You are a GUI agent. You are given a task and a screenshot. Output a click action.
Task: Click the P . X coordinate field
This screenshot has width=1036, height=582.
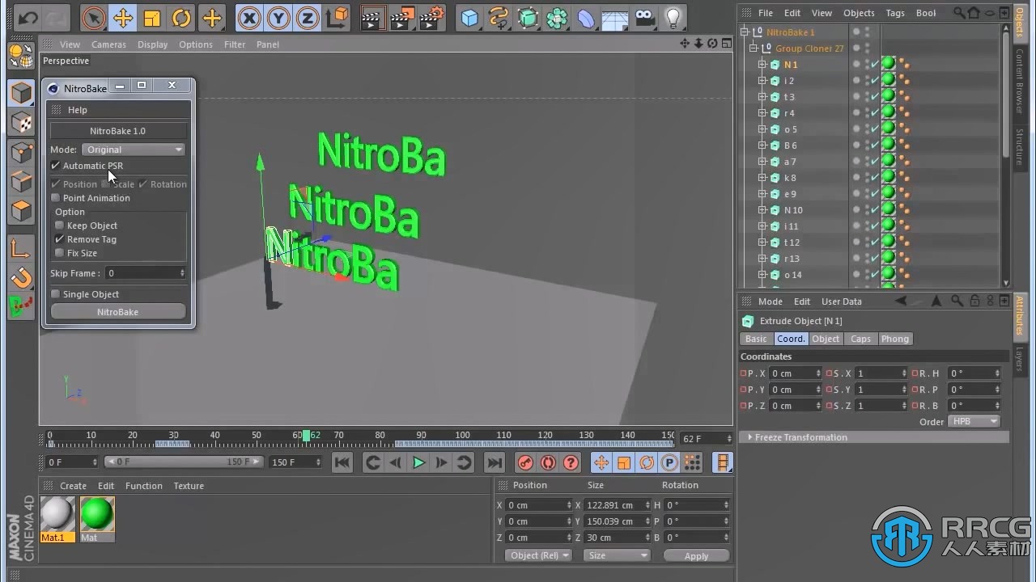point(796,373)
